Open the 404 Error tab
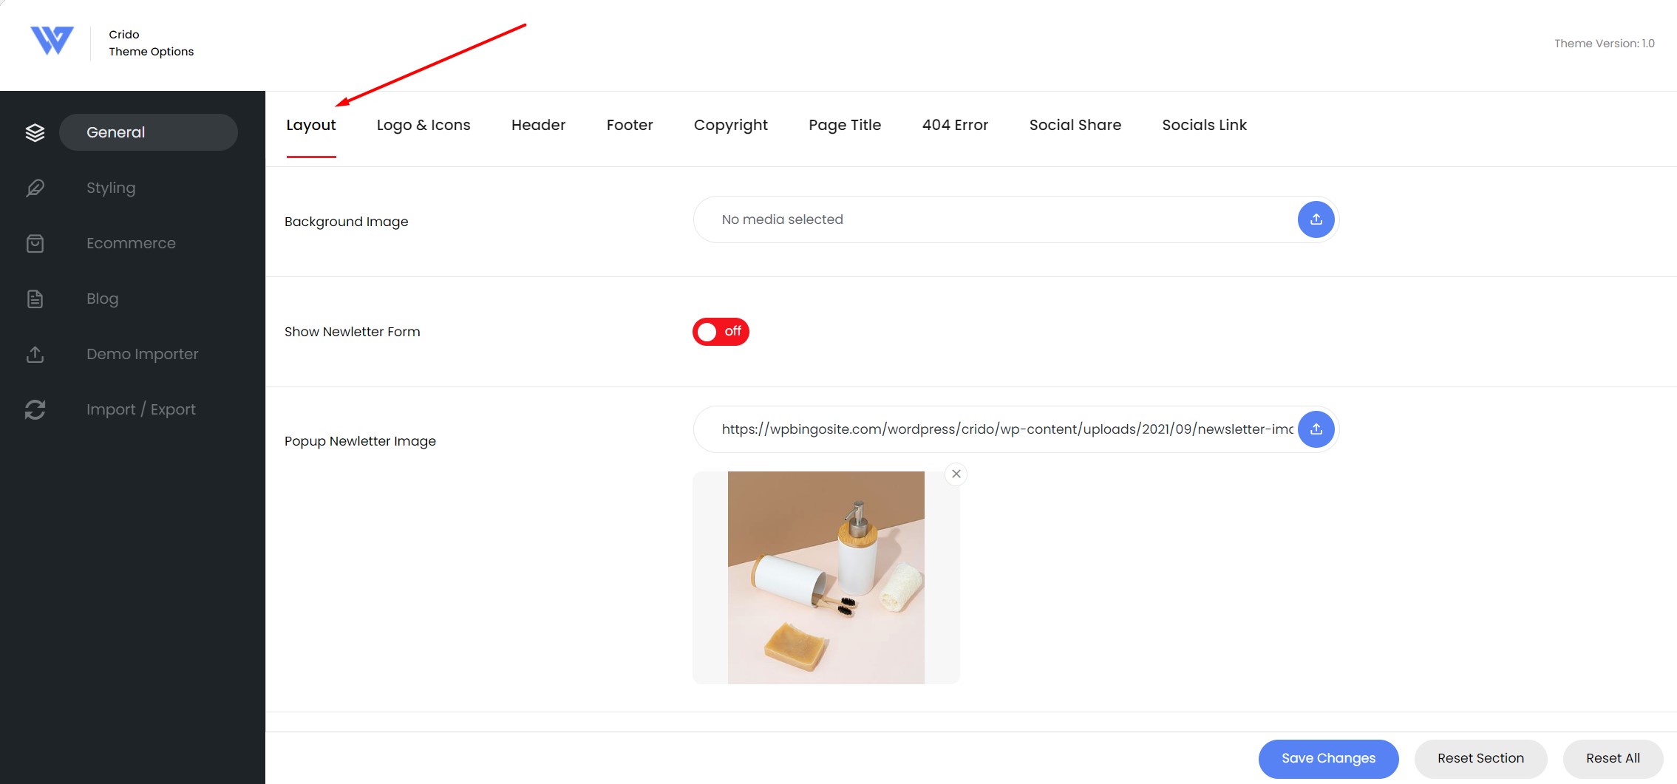 point(955,125)
